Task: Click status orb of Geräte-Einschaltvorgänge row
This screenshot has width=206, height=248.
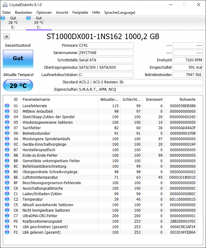Action: (7, 144)
